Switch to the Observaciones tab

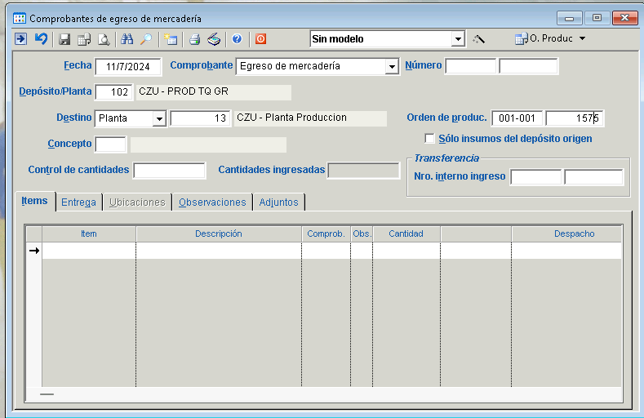click(x=212, y=202)
